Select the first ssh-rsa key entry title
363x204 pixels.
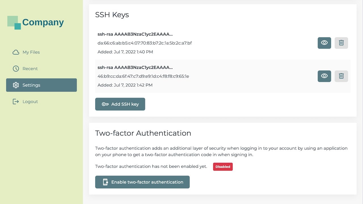(135, 34)
